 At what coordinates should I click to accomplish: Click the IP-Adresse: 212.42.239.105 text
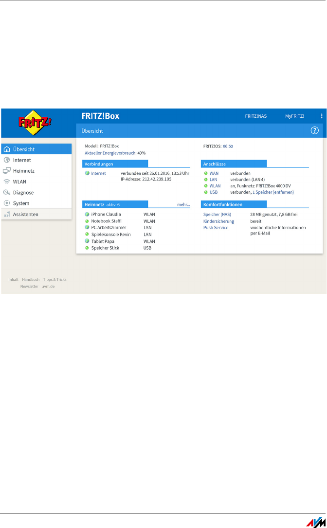point(146,179)
